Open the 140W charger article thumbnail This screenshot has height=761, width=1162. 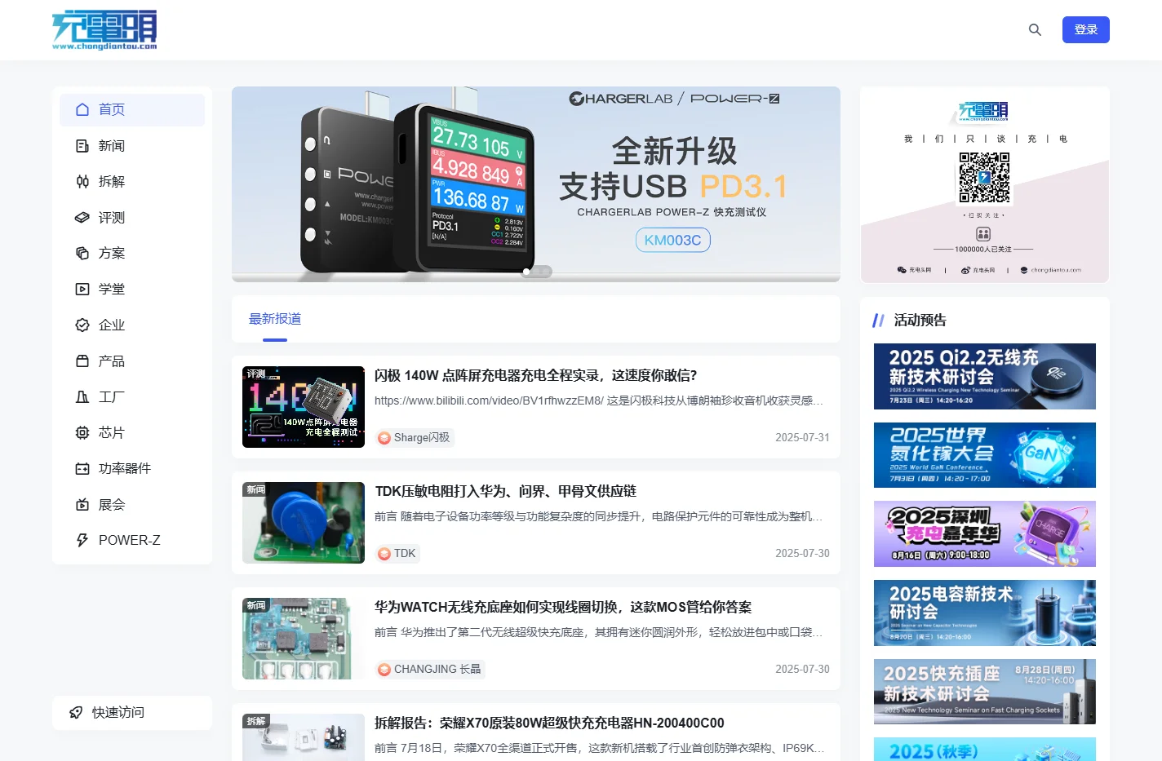pos(304,407)
